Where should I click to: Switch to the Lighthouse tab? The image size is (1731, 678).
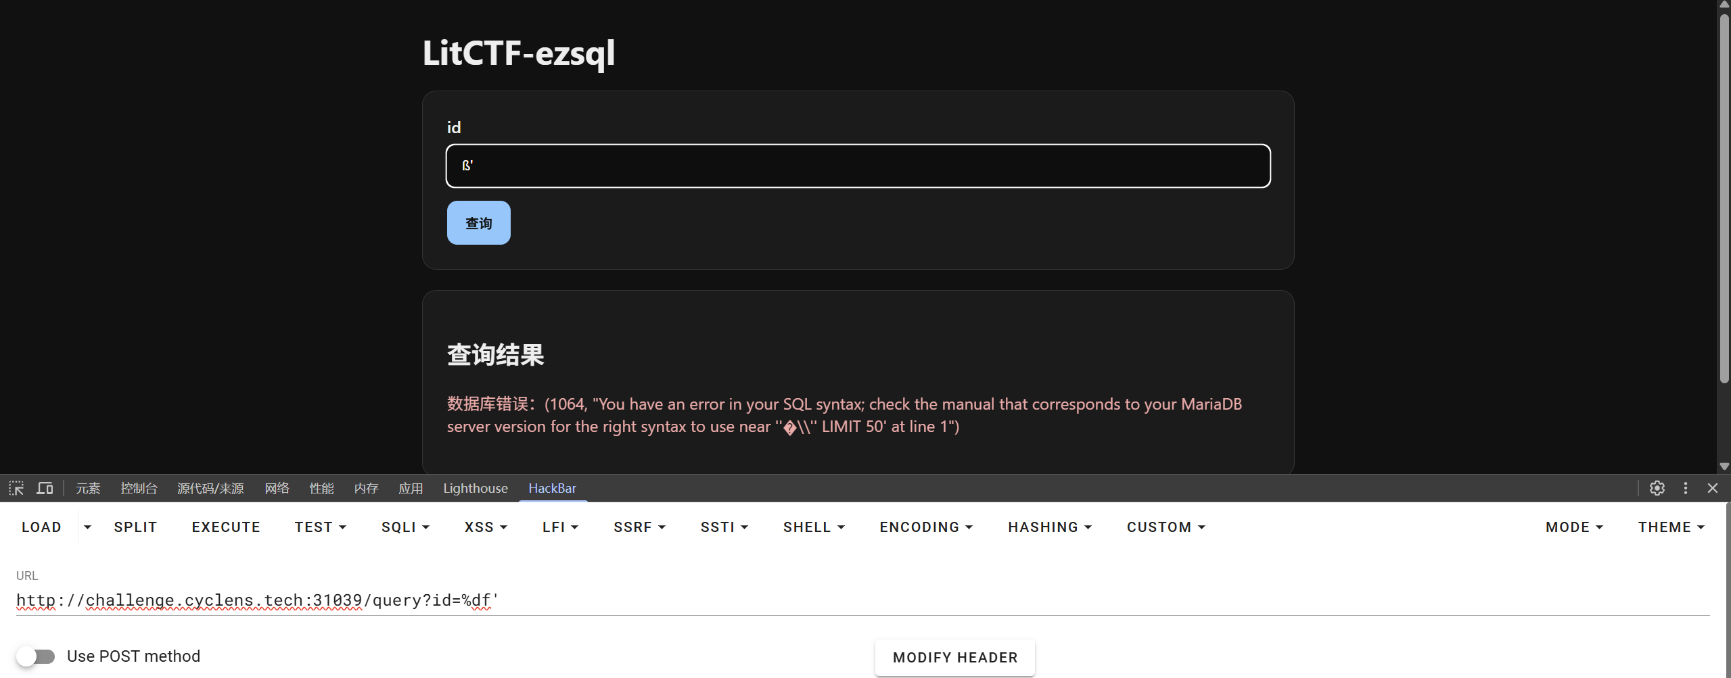476,488
